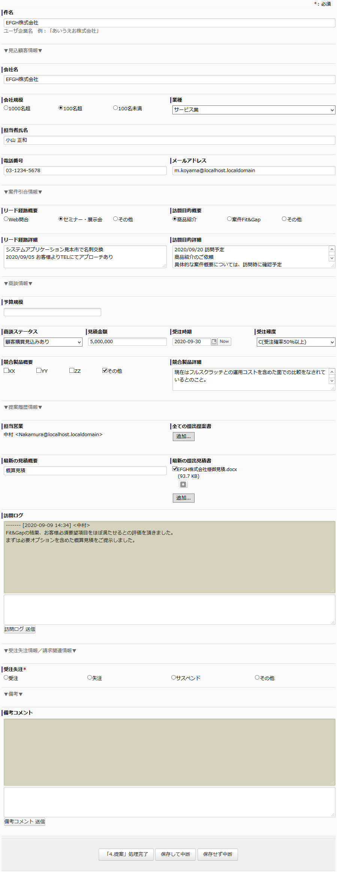Expand the 商談ステータス dropdown

(43, 342)
